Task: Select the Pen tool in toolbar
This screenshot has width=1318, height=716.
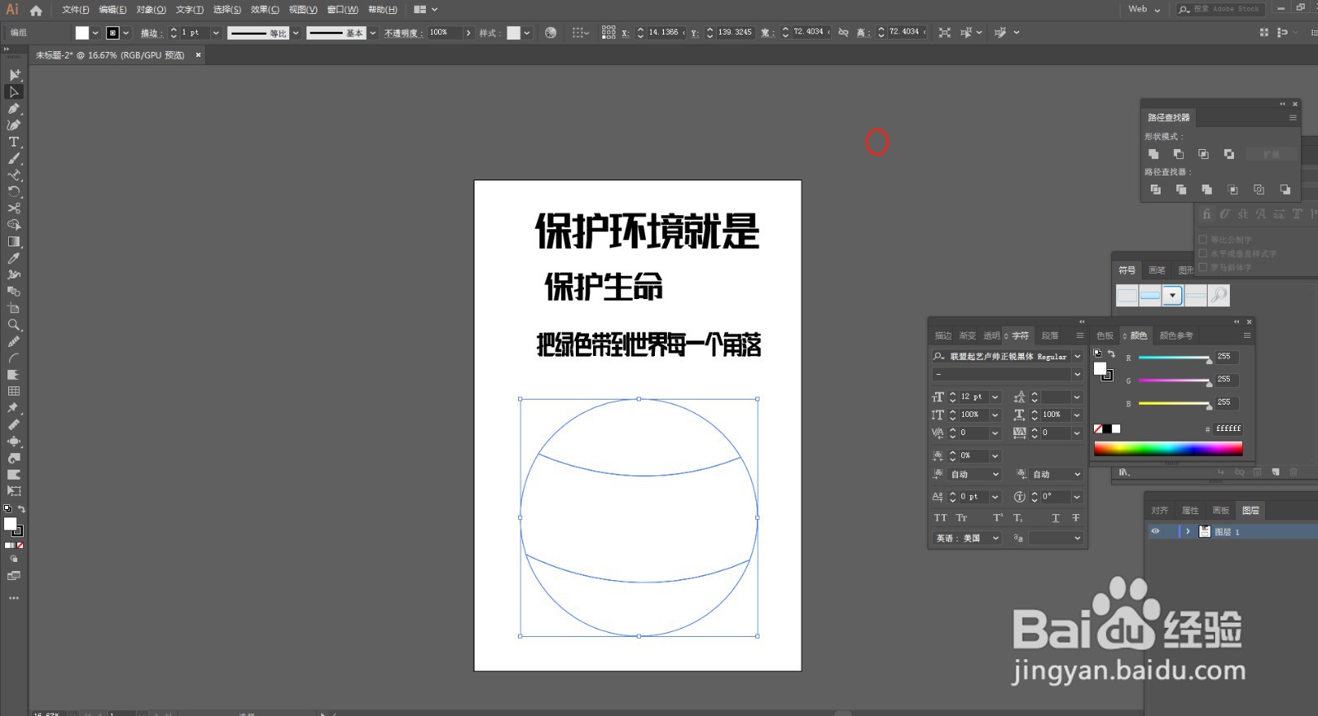Action: [x=14, y=108]
